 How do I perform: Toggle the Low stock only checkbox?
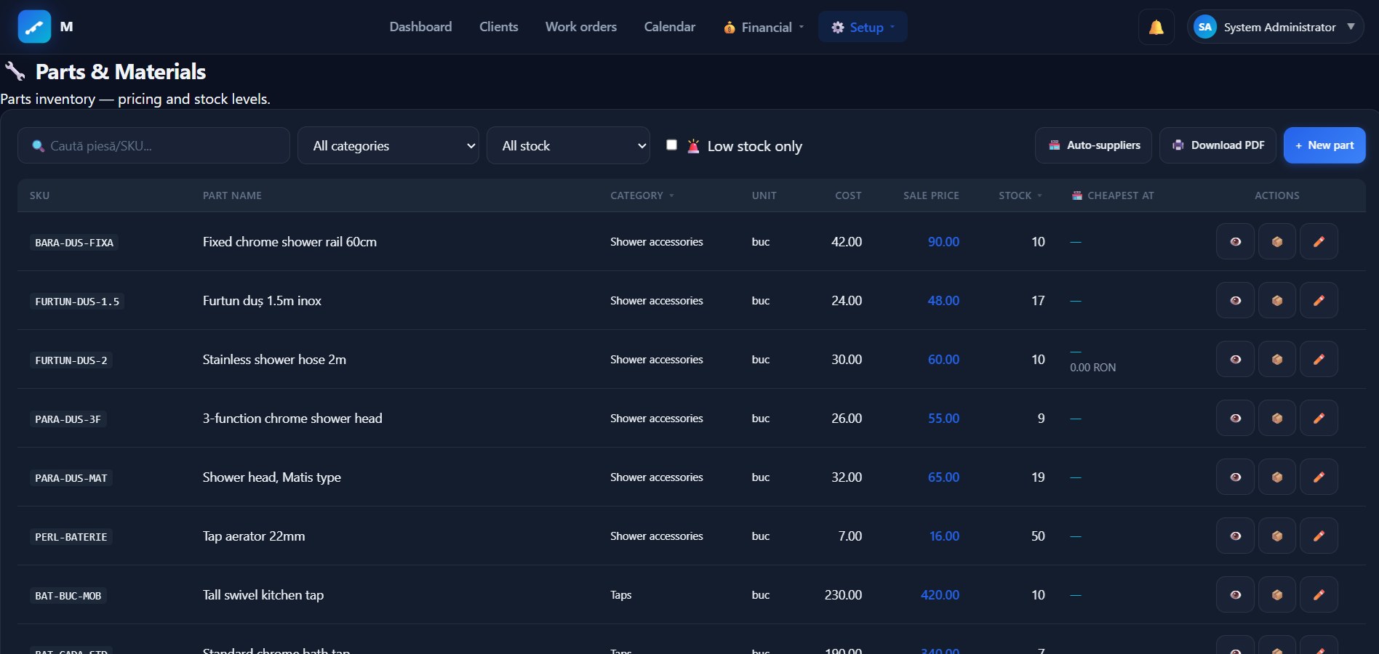click(671, 145)
